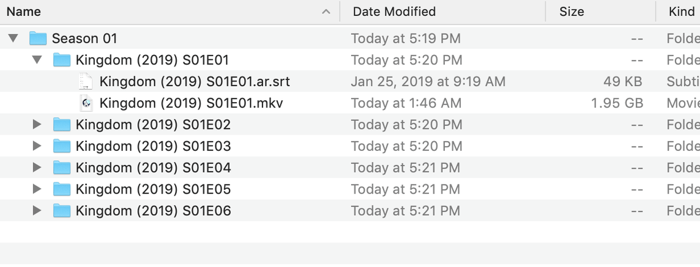This screenshot has height=267, width=700.
Task: Click the Kingdom (2019) S01E06 folder icon
Action: (x=62, y=211)
